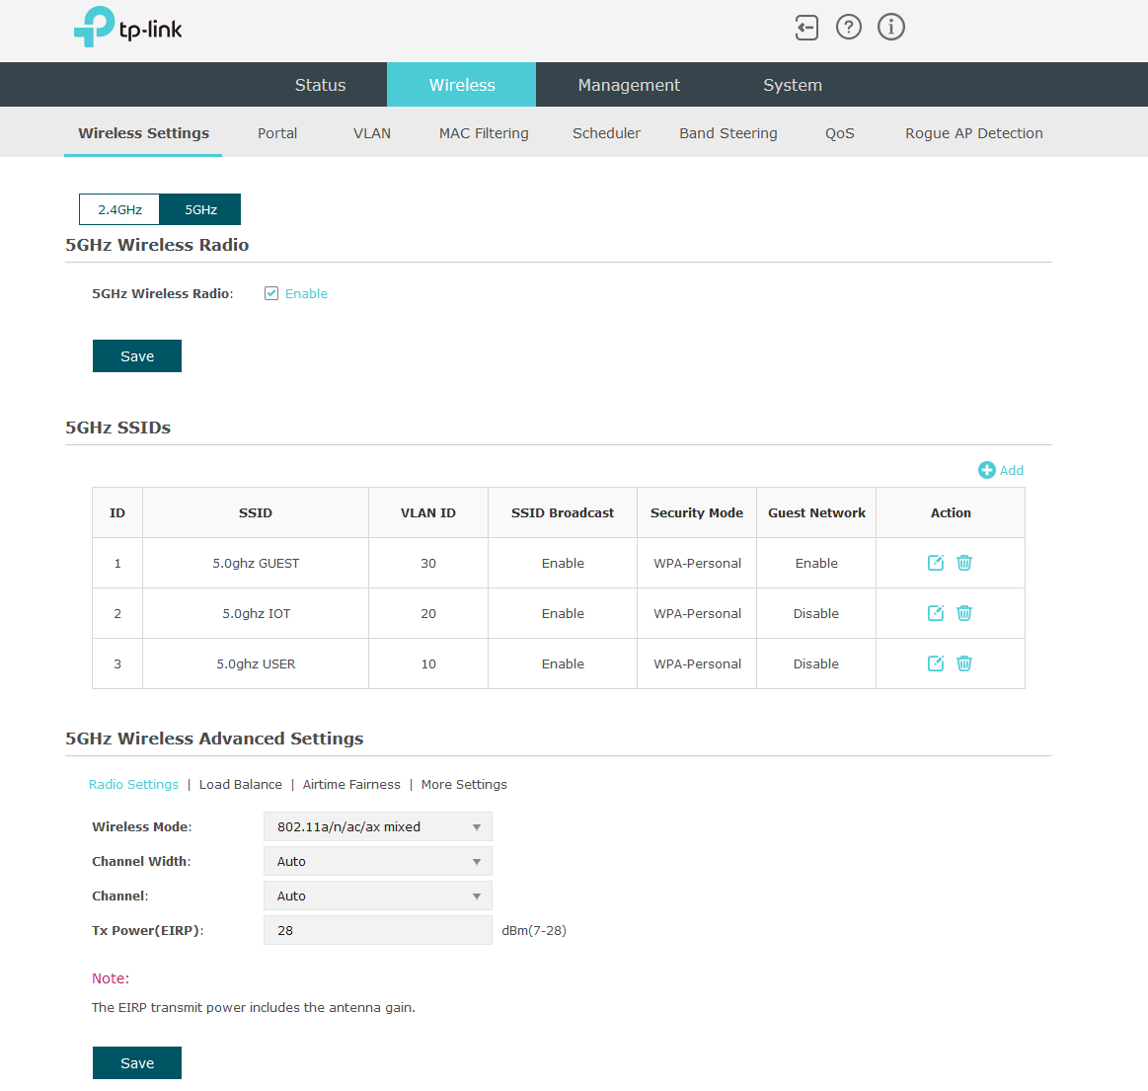
Task: Click Guest Network 'Disable' for 5.0ghz IOT
Action: tap(816, 613)
